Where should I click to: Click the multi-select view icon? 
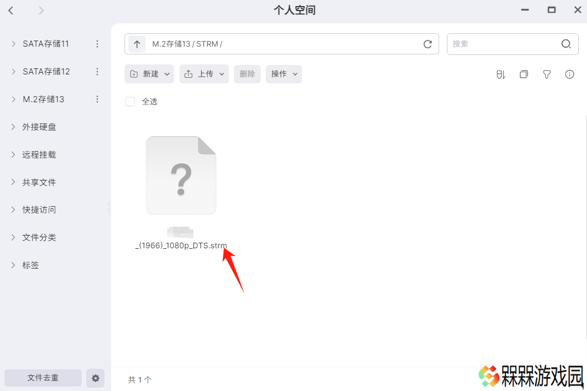[524, 74]
